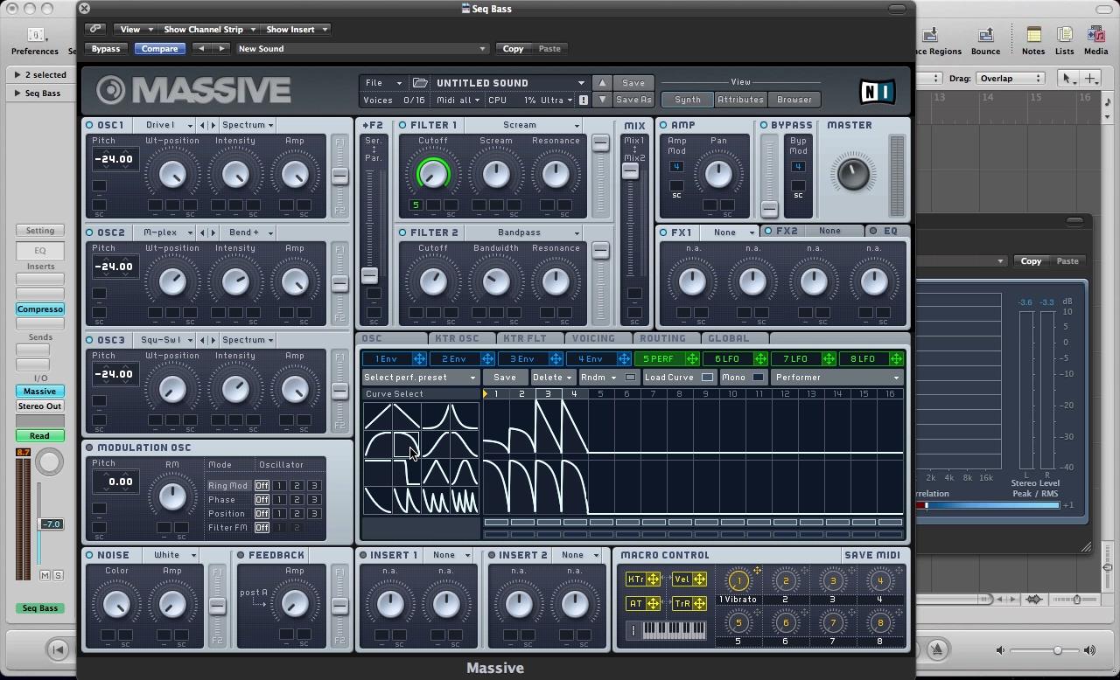This screenshot has width=1120, height=680.
Task: Open Preferences in Logic toolbar
Action: [x=35, y=40]
